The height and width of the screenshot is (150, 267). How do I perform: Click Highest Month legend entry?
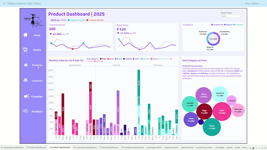click(x=77, y=20)
